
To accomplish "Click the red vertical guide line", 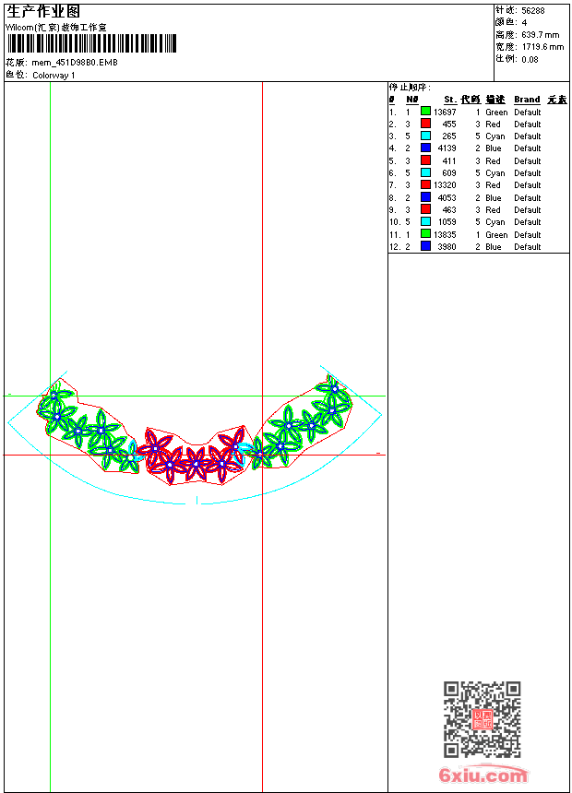I will pos(262,277).
